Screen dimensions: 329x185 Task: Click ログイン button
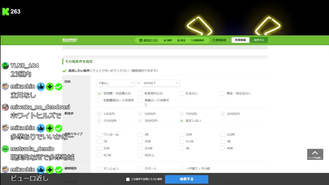point(259,40)
